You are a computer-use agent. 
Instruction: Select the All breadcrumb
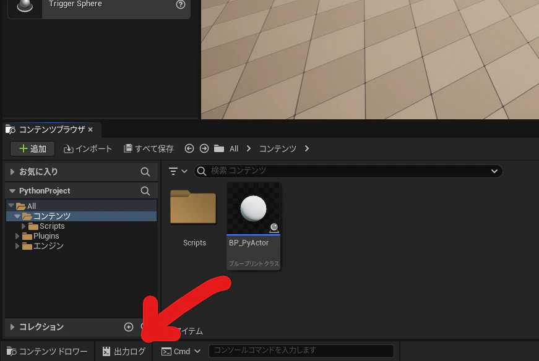[x=234, y=149]
